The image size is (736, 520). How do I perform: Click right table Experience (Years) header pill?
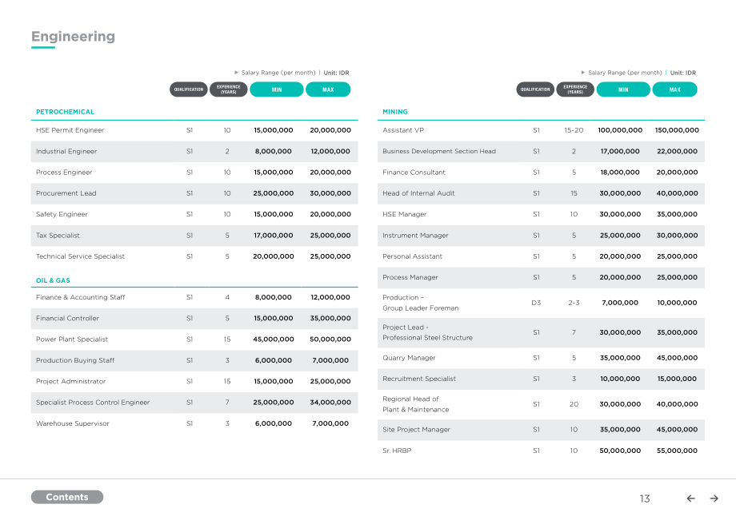point(575,89)
